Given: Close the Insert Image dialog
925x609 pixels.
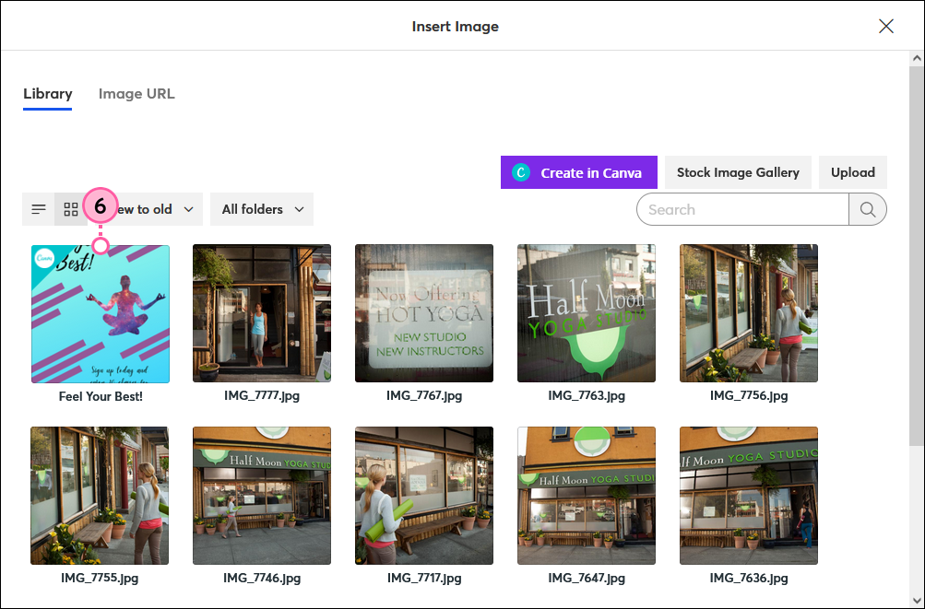Looking at the screenshot, I should click(x=886, y=26).
